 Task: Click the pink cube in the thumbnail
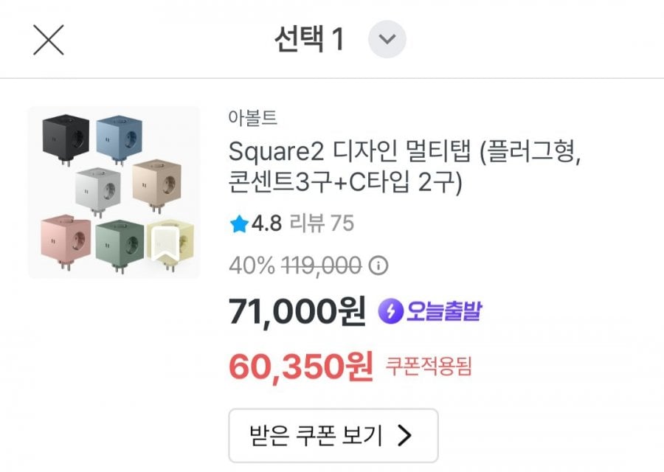(x=65, y=240)
